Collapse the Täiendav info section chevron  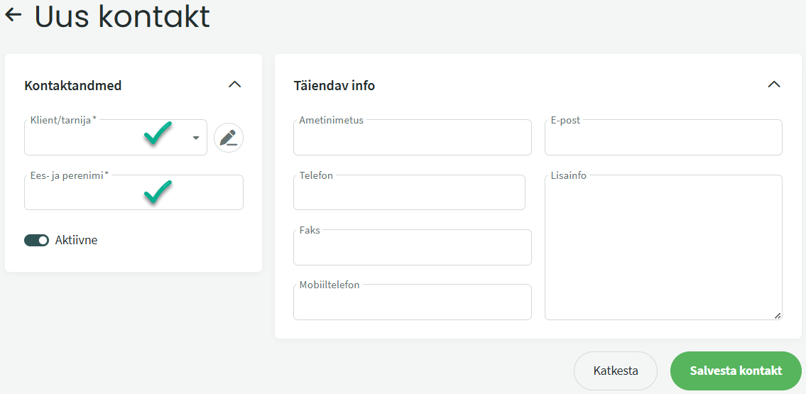[774, 84]
